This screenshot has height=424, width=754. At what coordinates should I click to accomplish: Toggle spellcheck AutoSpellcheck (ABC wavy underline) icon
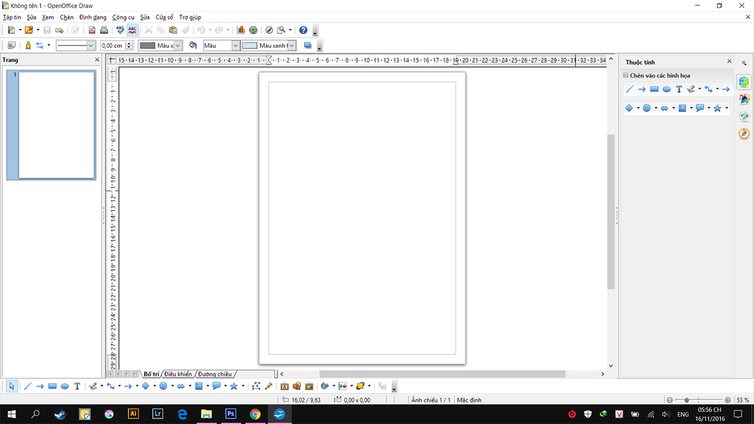click(x=132, y=29)
